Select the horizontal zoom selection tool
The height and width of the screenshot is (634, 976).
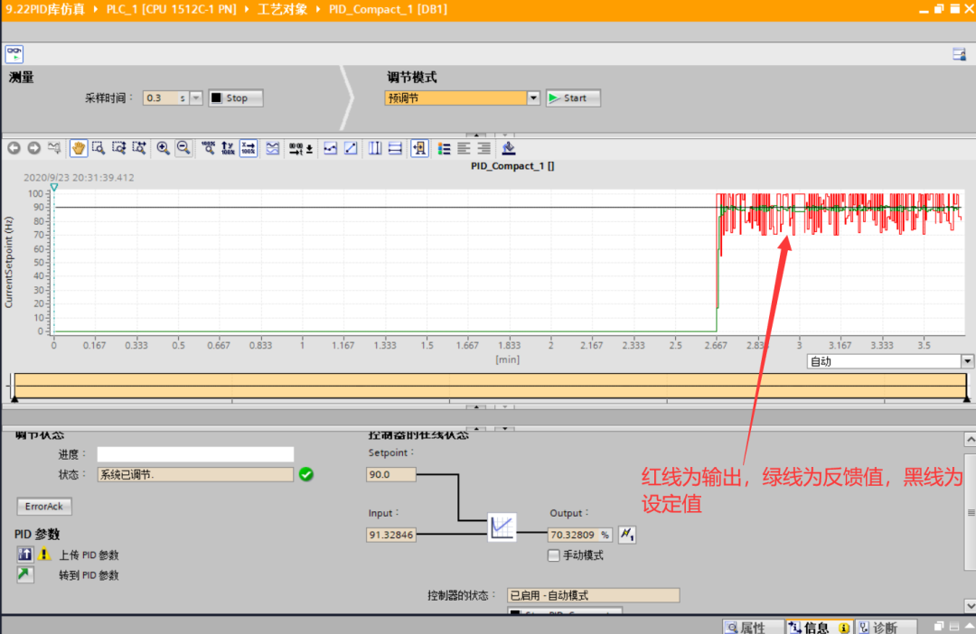[139, 148]
